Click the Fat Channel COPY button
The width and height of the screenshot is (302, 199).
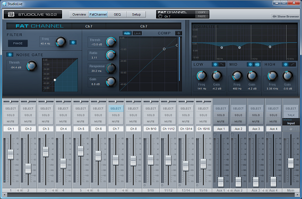click(x=202, y=12)
